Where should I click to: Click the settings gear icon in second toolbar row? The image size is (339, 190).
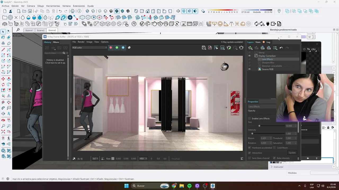click(x=10, y=17)
